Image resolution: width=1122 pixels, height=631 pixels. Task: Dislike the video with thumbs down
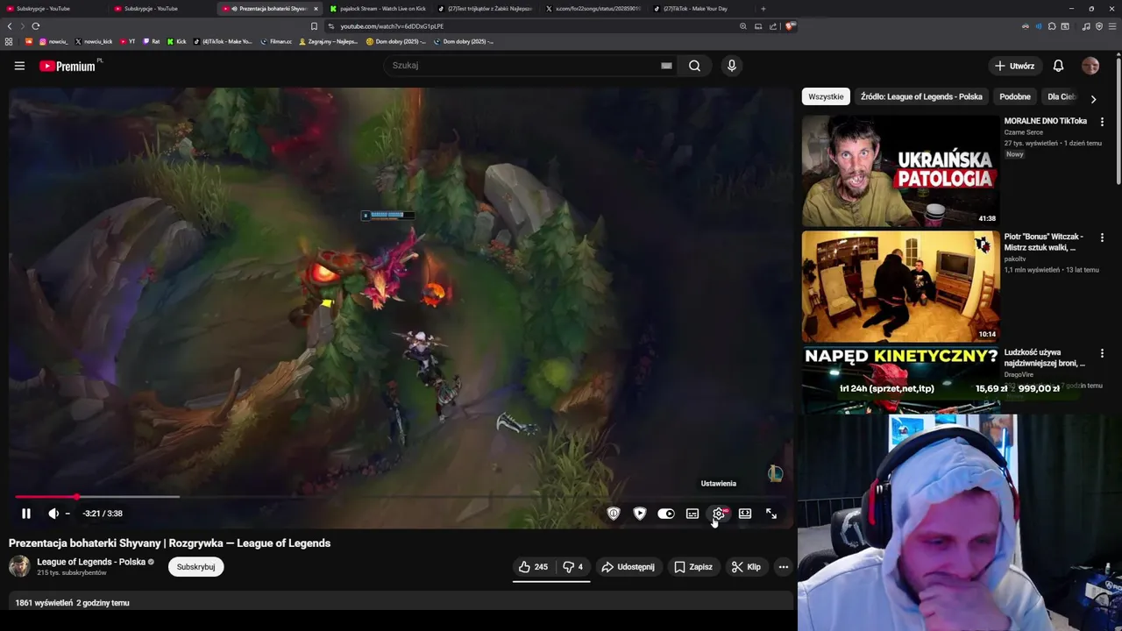click(573, 567)
